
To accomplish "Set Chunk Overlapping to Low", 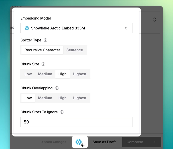I will (28, 98).
